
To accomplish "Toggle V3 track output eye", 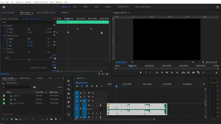I will [93, 93].
